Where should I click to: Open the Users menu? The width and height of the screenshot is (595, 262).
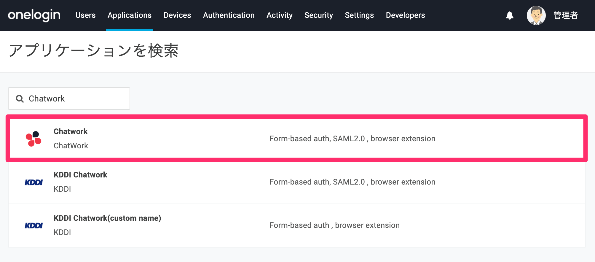[85, 15]
